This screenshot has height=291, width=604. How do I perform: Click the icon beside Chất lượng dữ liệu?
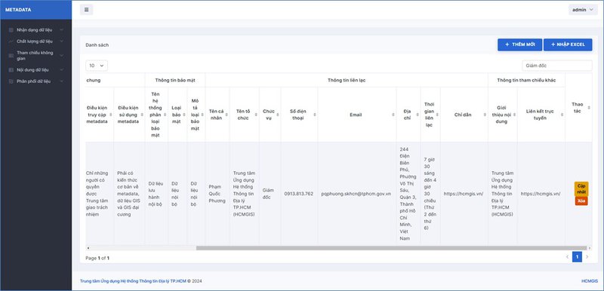click(11, 41)
